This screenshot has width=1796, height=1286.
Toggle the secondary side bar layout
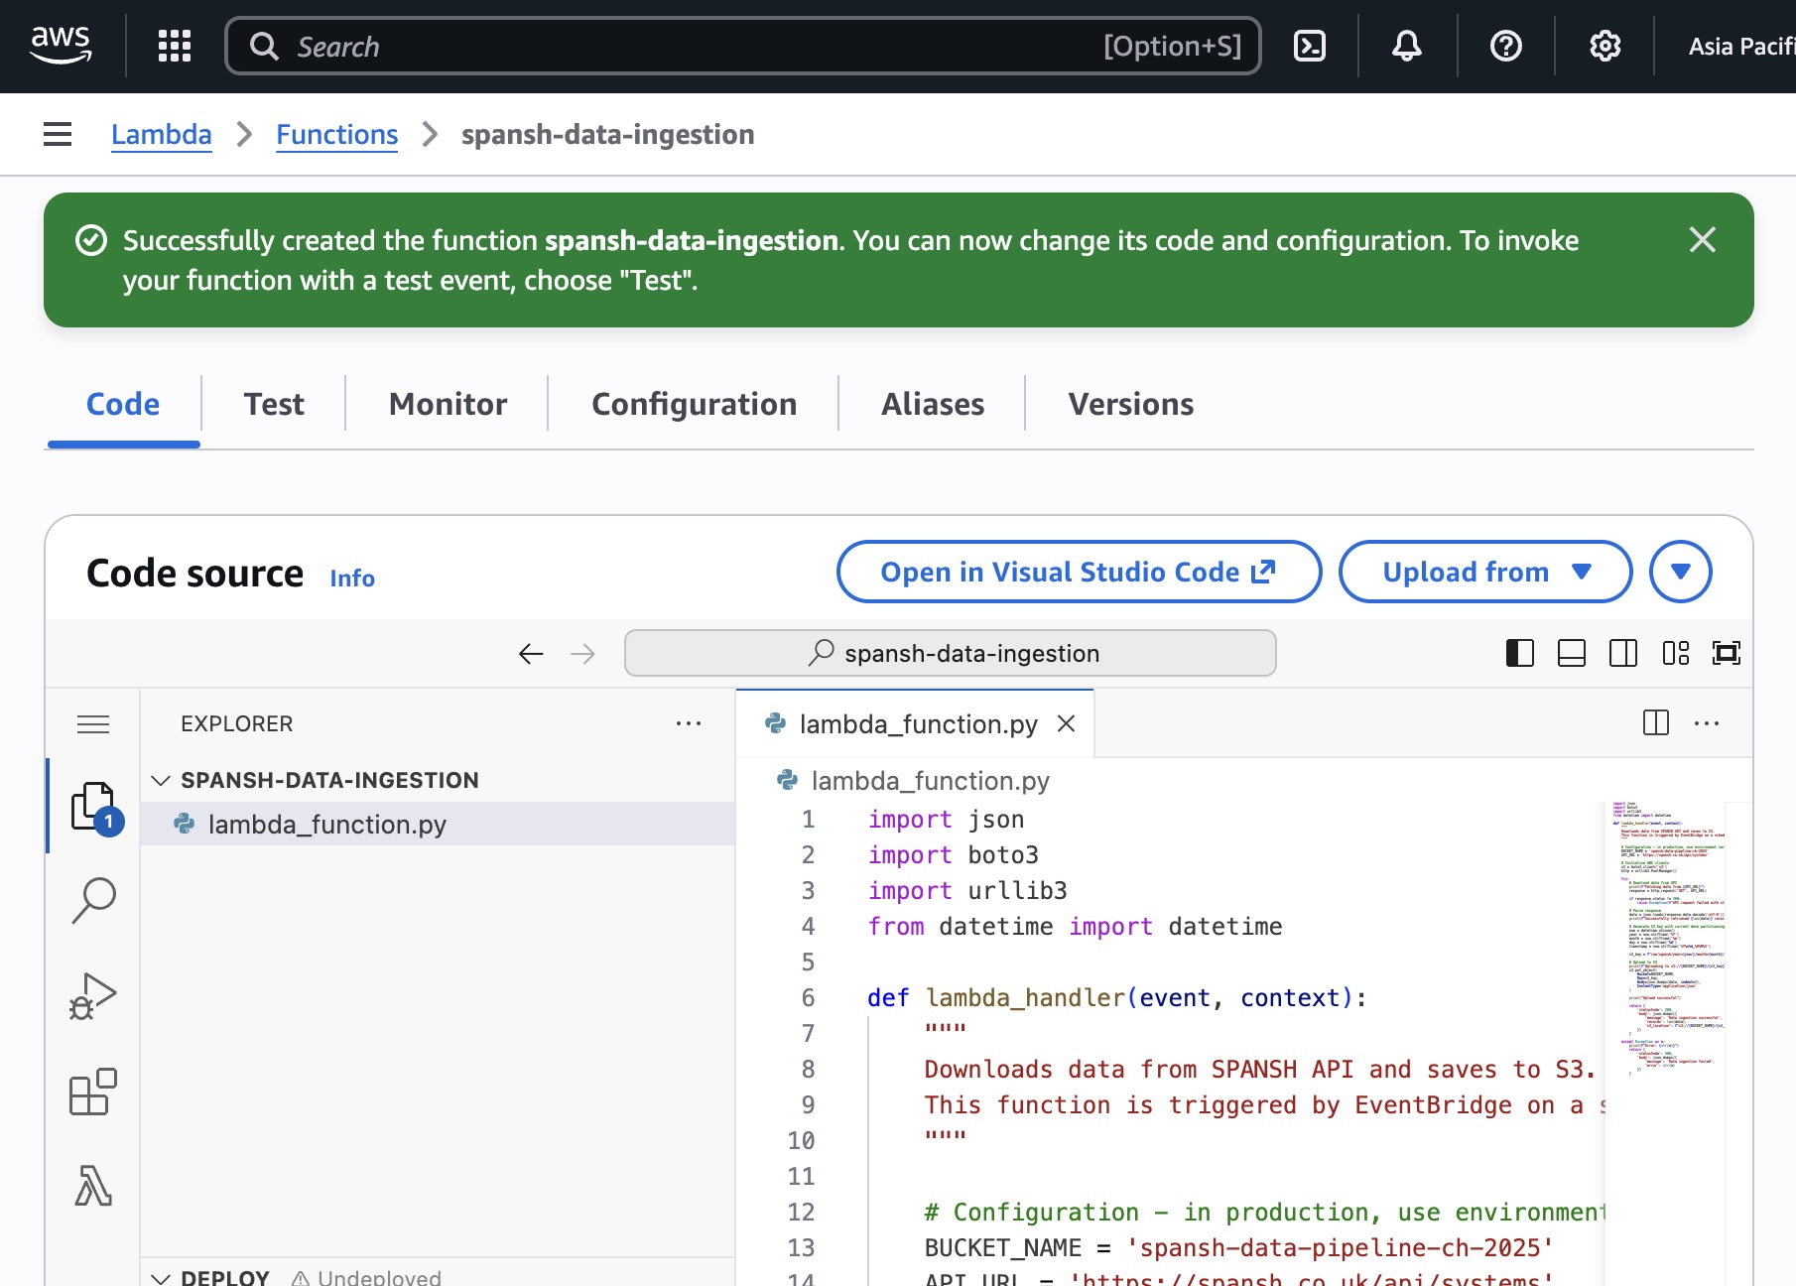[x=1623, y=653]
